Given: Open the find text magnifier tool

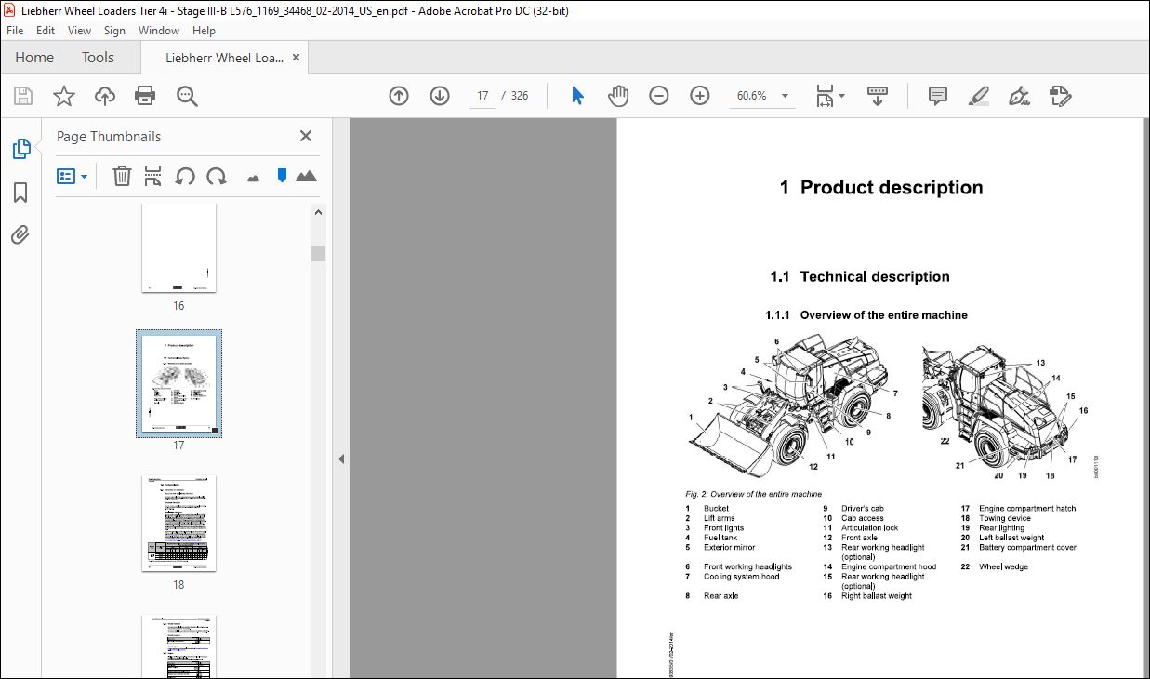Looking at the screenshot, I should coord(187,96).
